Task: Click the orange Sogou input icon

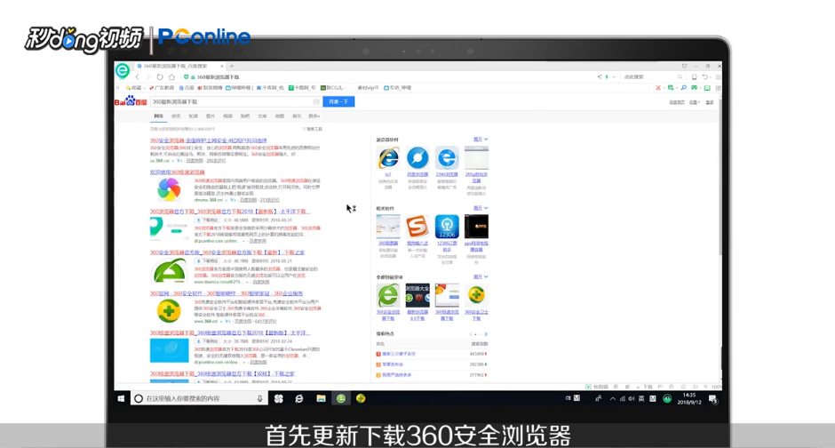Action: pos(417,227)
